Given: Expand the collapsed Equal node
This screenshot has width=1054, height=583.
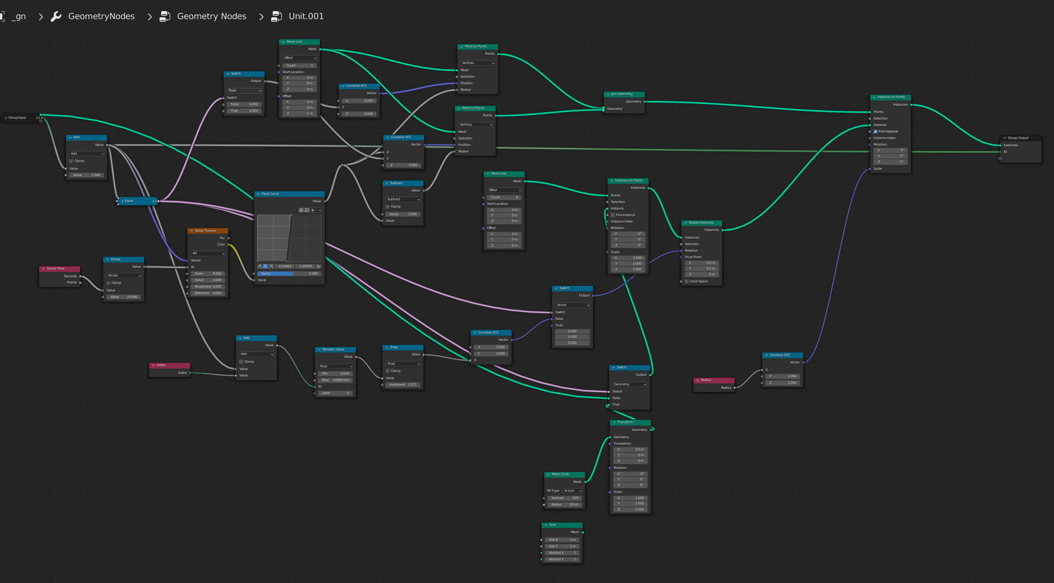Looking at the screenshot, I should coord(122,201).
